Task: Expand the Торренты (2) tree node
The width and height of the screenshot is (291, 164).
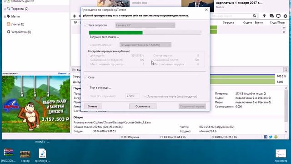Action: tap(5, 9)
